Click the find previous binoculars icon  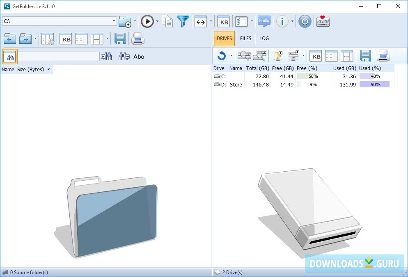(107, 57)
